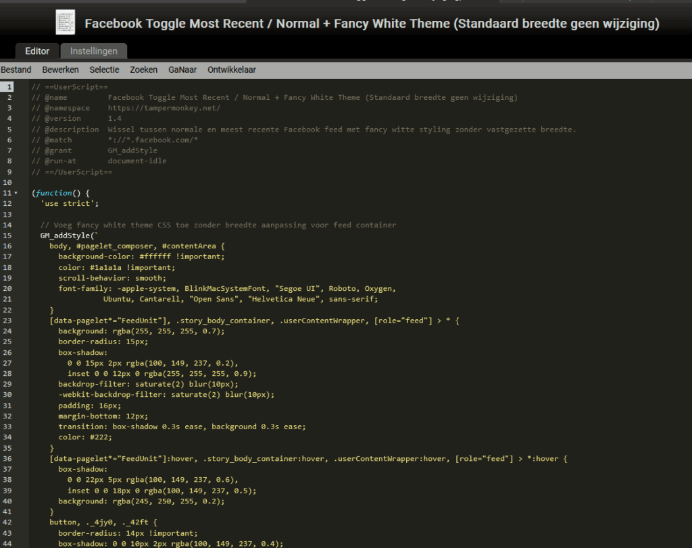The height and width of the screenshot is (548, 692).
Task: Open the Zoeken menu
Action: 143,70
